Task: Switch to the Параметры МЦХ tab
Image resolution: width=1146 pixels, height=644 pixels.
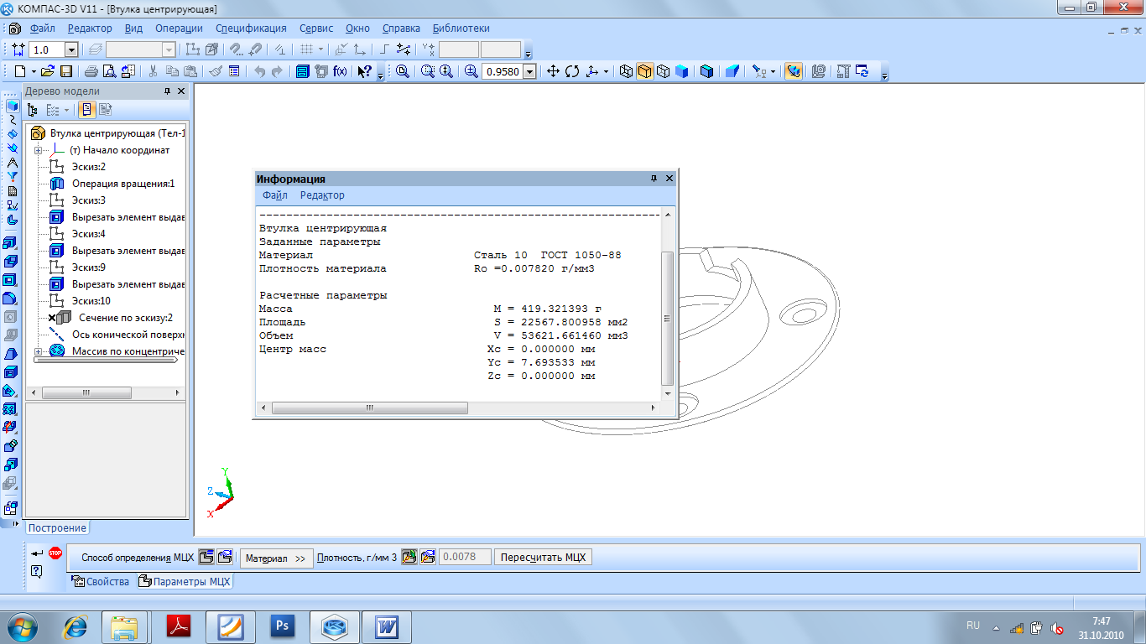Action: [184, 581]
